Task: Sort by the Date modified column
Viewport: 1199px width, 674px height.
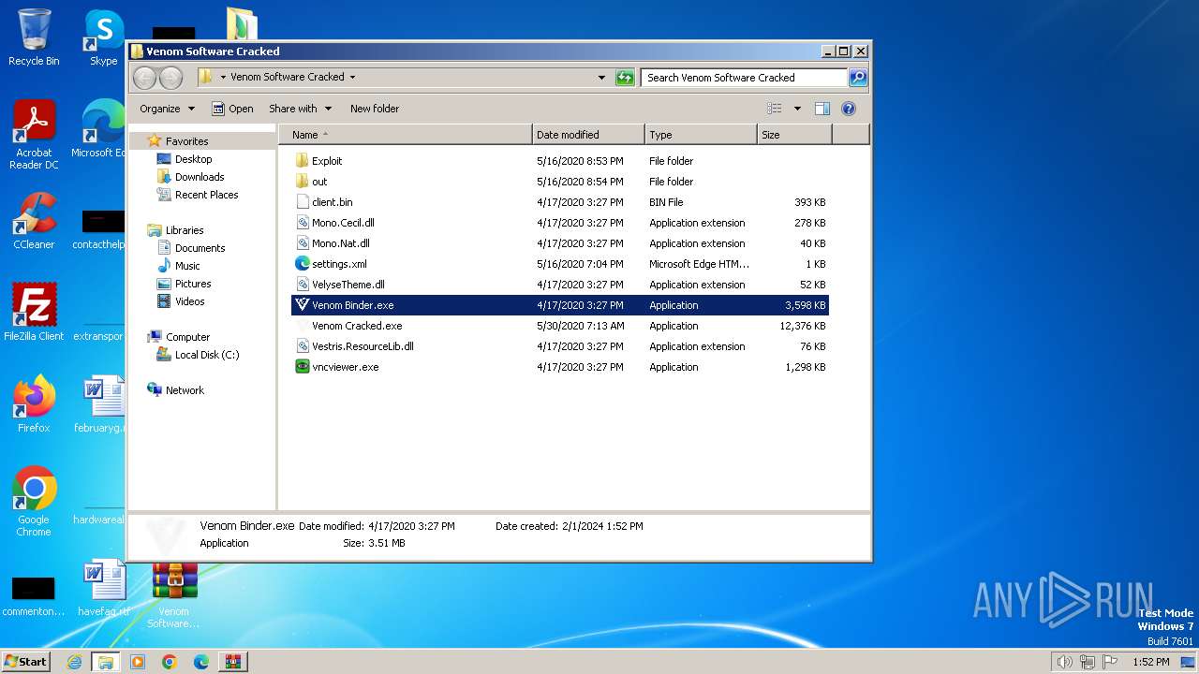Action: click(x=588, y=135)
